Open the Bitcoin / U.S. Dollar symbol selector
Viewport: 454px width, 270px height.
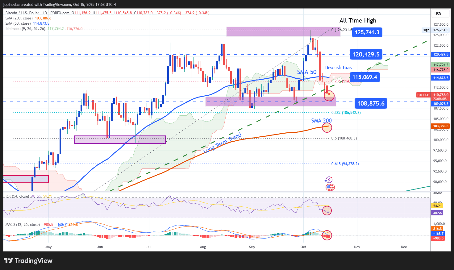coord(23,13)
